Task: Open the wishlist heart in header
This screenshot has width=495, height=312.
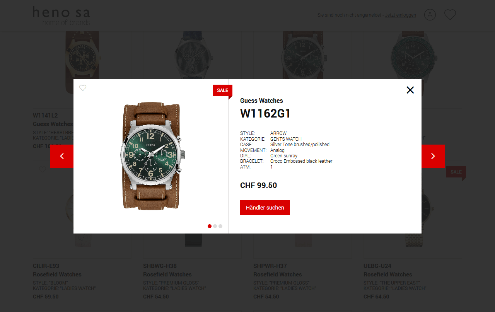Action: coord(450,15)
